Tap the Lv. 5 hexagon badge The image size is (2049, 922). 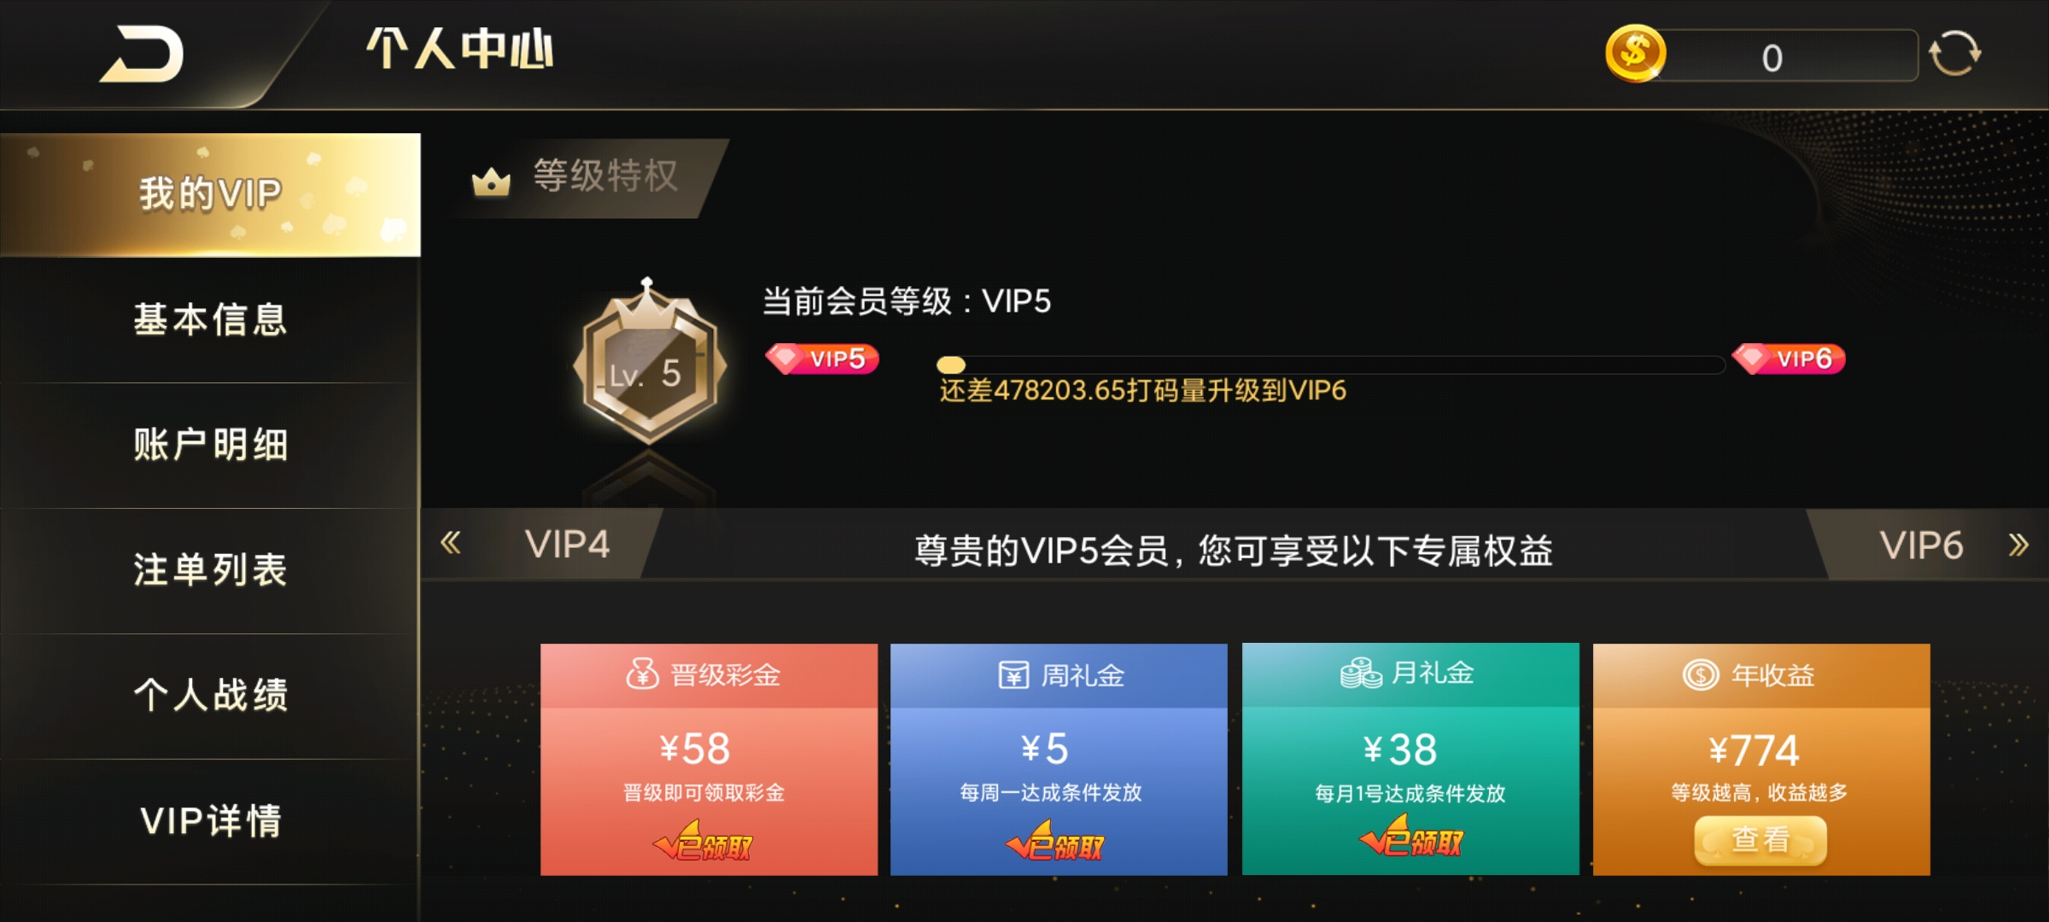(x=650, y=361)
